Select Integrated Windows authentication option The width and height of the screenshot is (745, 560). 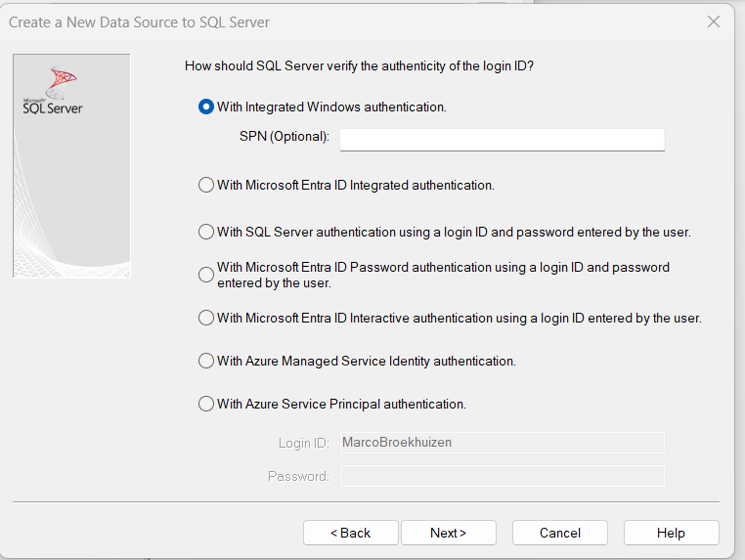point(206,108)
